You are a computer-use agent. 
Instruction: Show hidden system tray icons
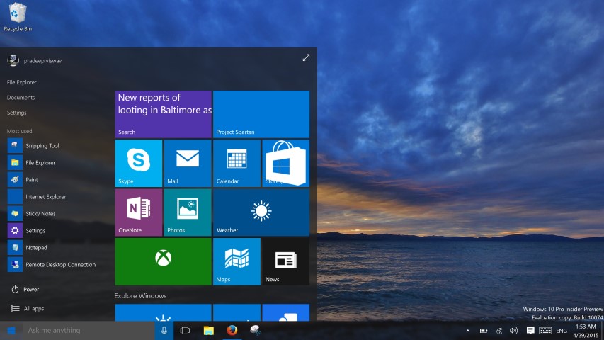click(467, 331)
